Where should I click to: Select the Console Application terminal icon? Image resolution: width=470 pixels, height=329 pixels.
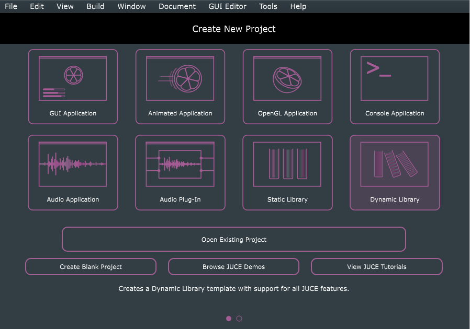(395, 78)
